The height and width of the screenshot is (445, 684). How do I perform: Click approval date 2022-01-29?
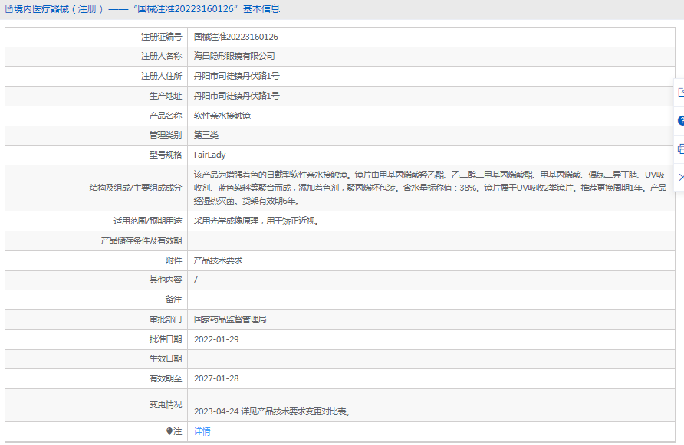pos(215,339)
